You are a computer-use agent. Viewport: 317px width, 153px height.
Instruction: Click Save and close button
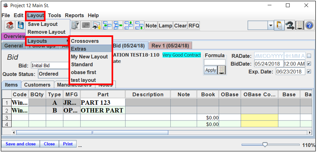(21, 144)
